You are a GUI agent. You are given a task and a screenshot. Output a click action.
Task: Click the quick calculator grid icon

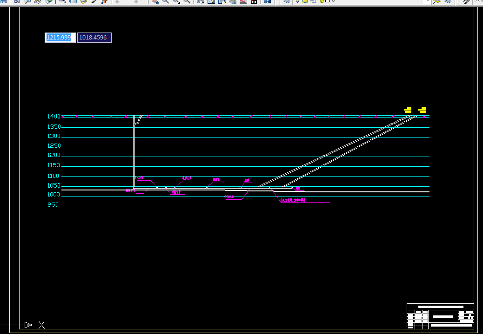point(254,1)
